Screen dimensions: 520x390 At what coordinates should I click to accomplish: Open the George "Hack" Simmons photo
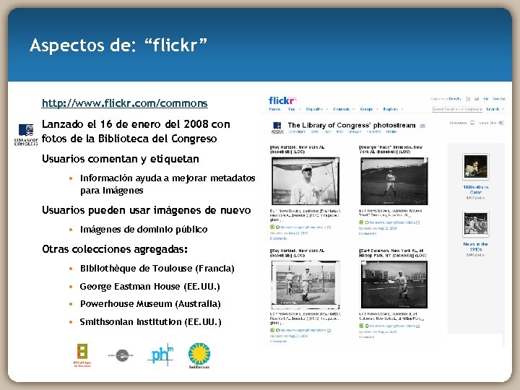[x=394, y=181]
